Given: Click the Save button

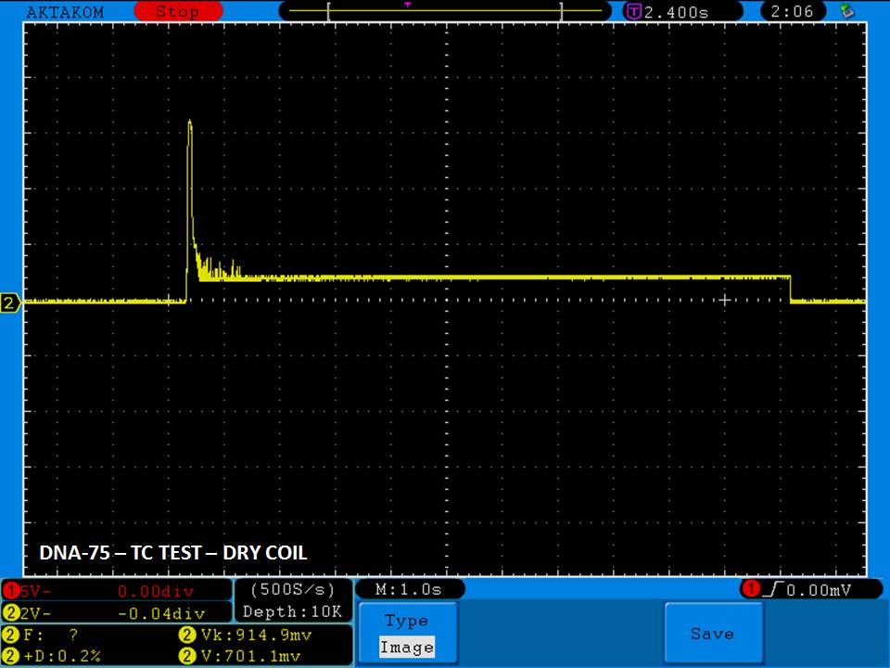Looking at the screenshot, I should (x=712, y=633).
